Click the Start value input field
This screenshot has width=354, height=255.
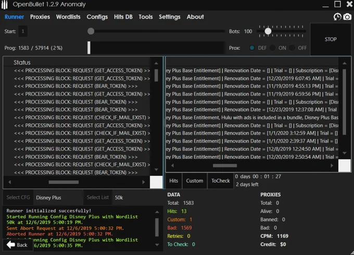click(x=23, y=31)
